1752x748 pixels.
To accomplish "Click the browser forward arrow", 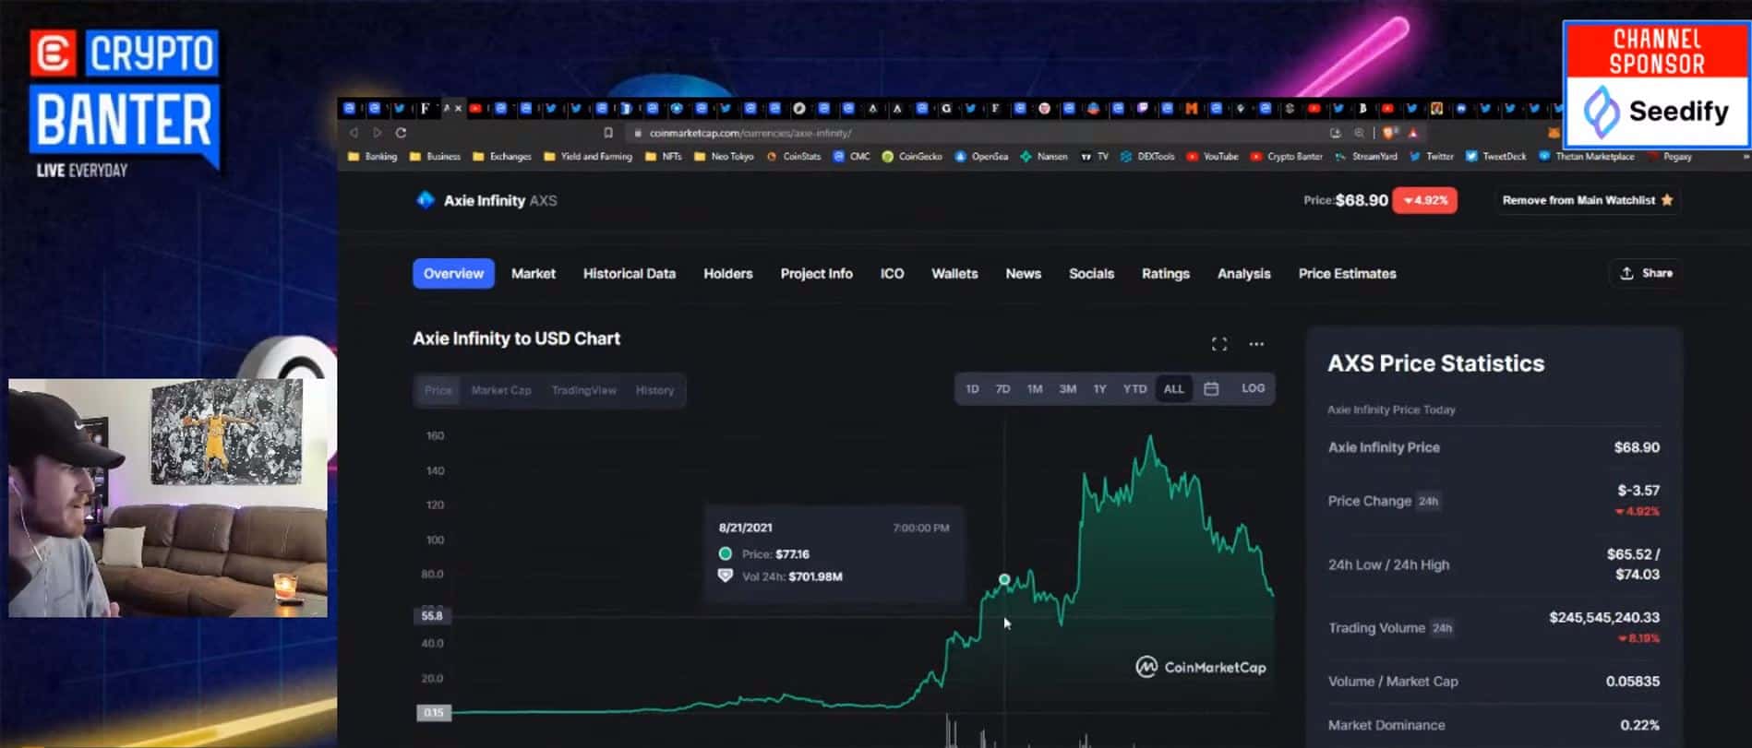I will tap(377, 133).
